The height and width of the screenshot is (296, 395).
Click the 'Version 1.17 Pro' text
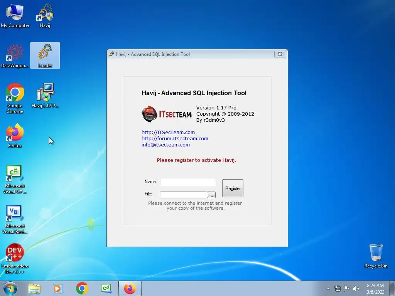click(x=216, y=108)
